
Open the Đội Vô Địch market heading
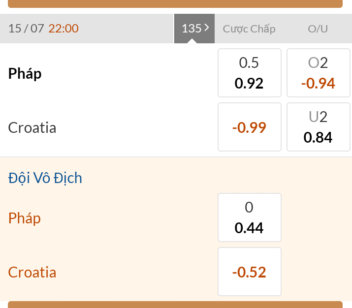click(45, 178)
